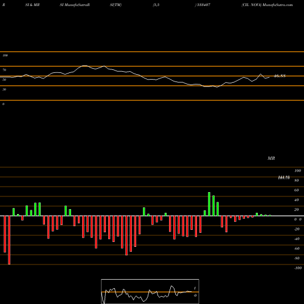Click the (5,5 parameter text
Image resolution: width=304 pixels, height=304 pixels.
[156, 5]
